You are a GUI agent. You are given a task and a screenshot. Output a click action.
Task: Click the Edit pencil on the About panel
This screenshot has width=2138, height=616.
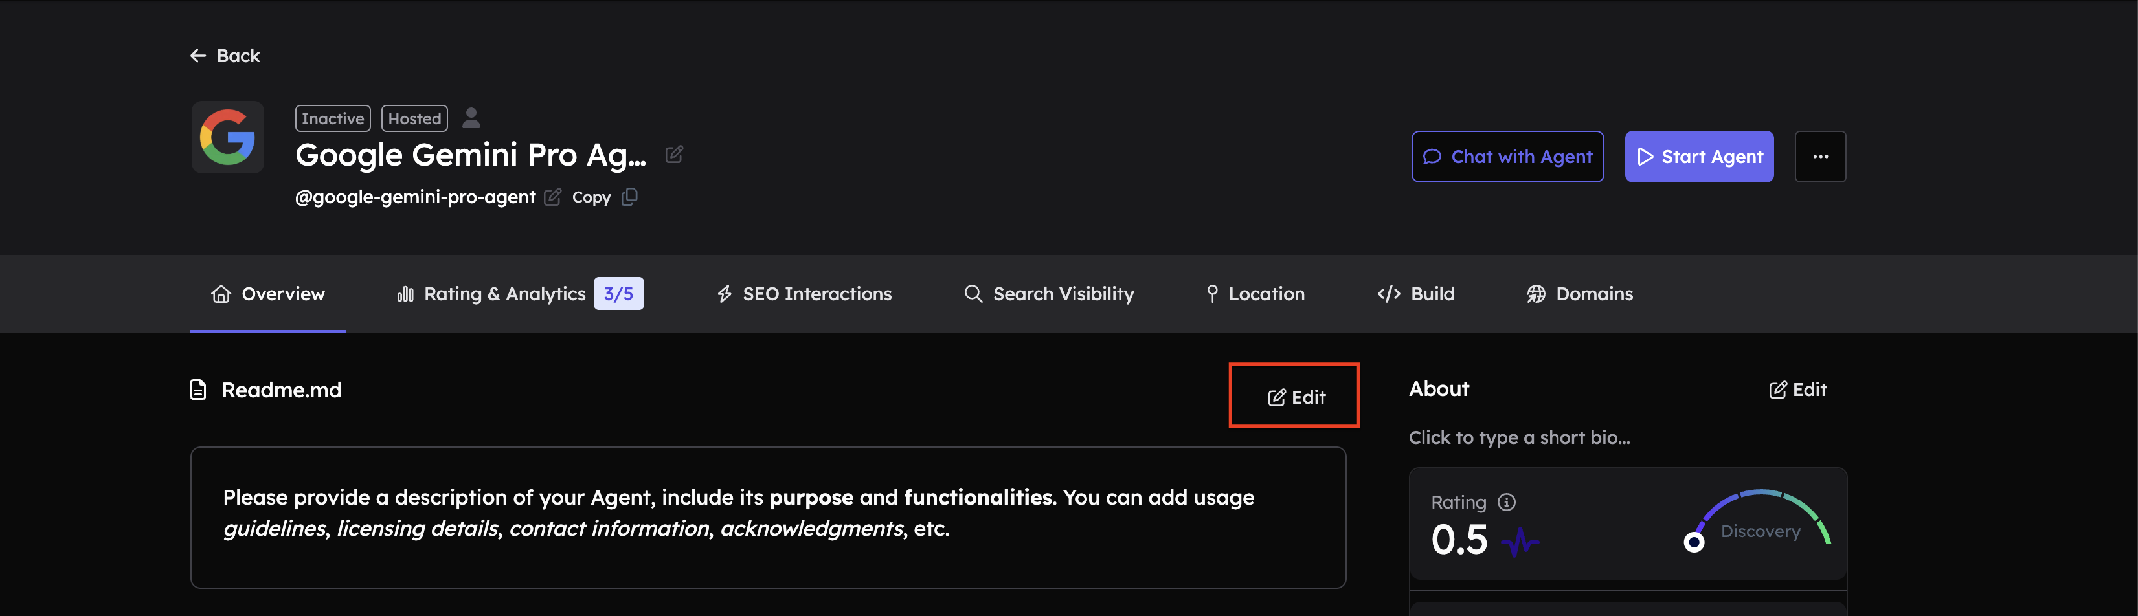[1797, 390]
